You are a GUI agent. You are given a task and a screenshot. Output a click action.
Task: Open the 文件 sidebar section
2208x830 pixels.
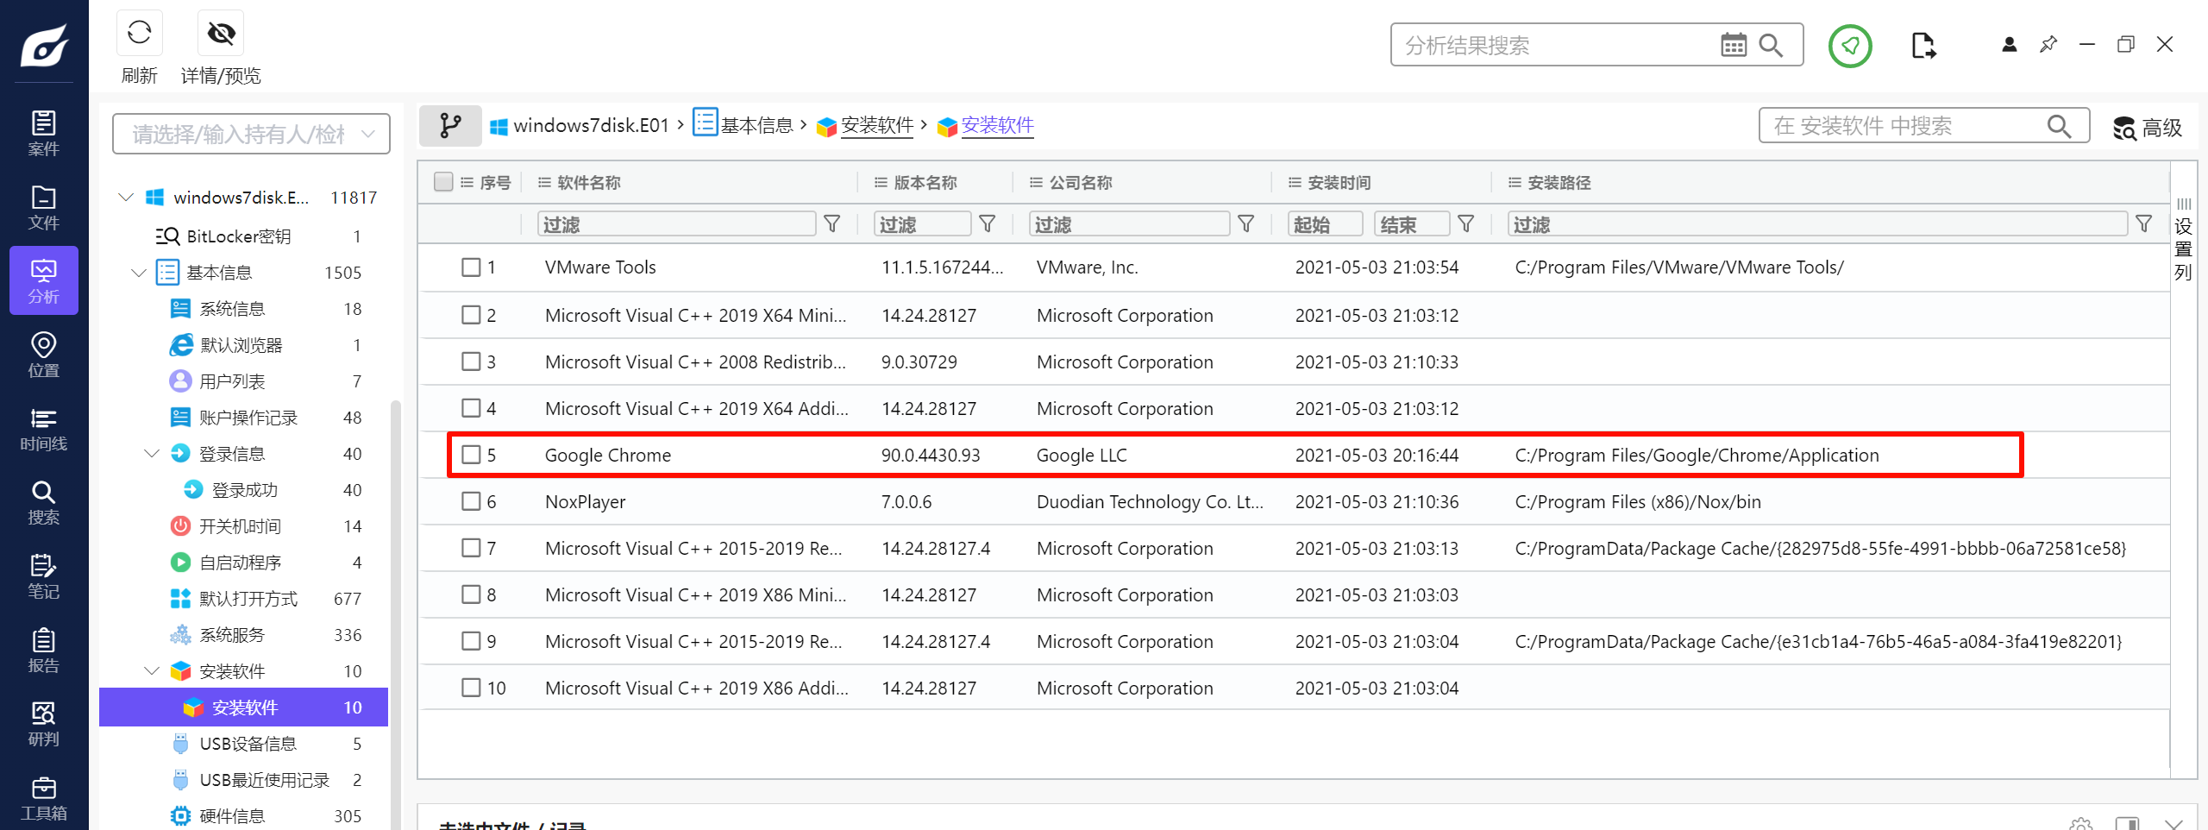point(44,207)
